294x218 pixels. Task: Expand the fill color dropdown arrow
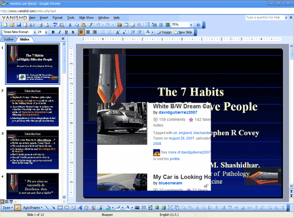(113, 207)
